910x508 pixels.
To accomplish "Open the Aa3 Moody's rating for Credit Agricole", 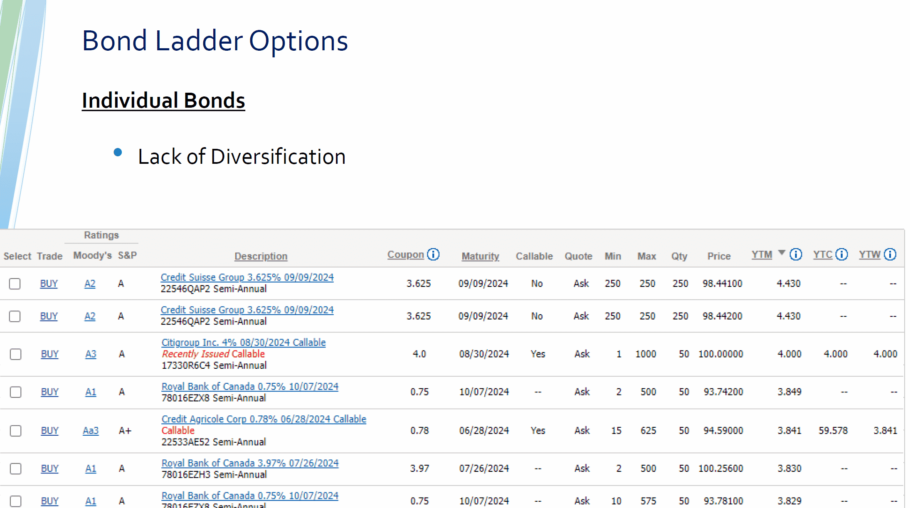I will [91, 431].
